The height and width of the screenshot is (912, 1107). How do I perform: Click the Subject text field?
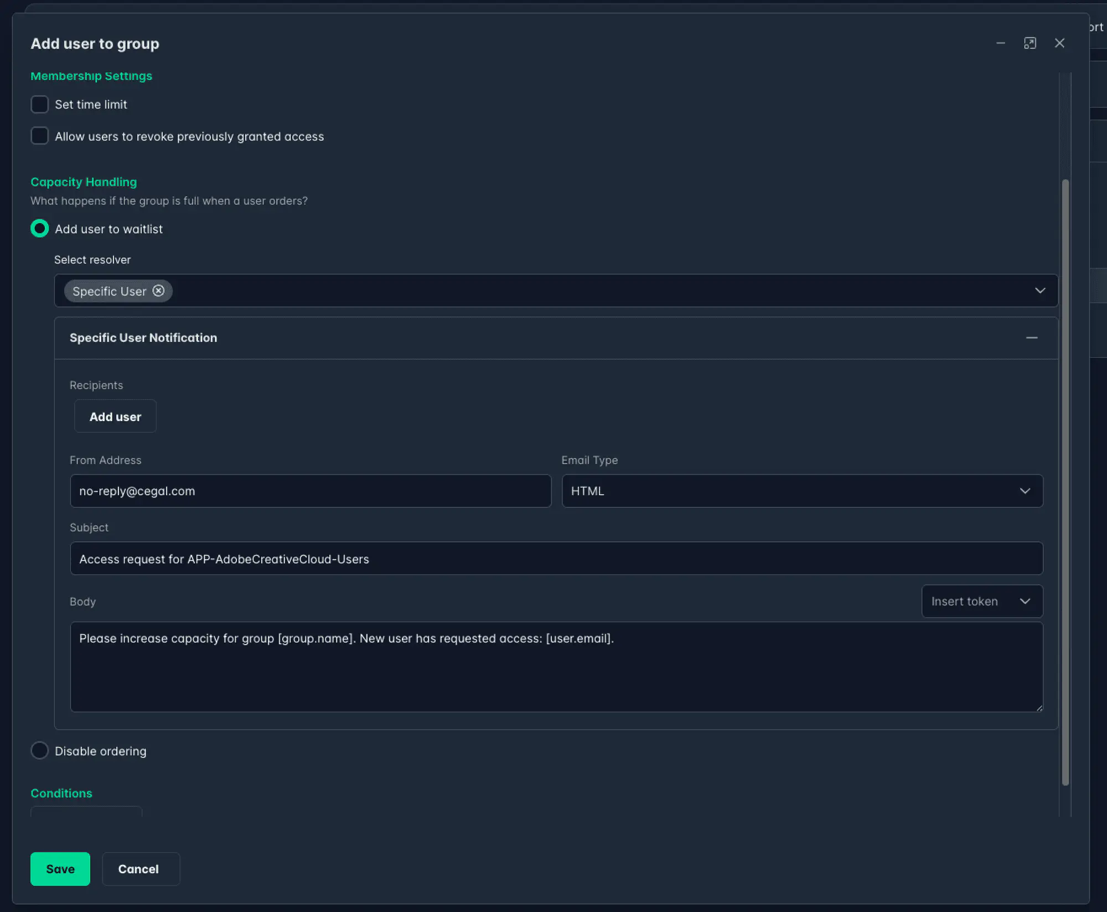click(556, 559)
